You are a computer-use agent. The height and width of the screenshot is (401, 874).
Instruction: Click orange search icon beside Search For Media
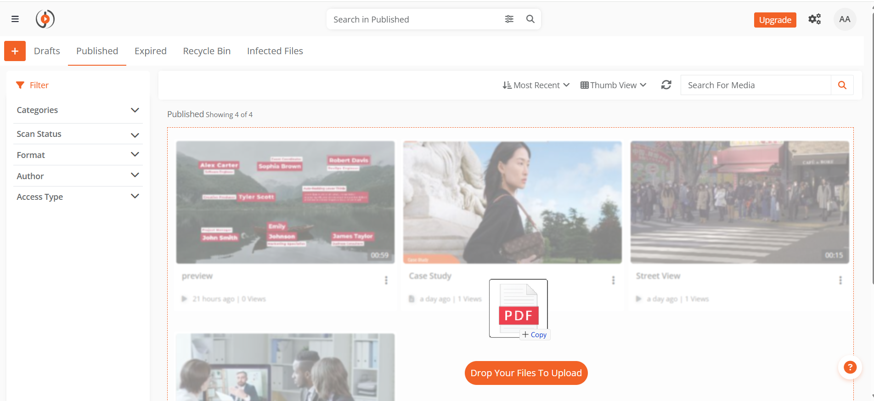coord(842,85)
